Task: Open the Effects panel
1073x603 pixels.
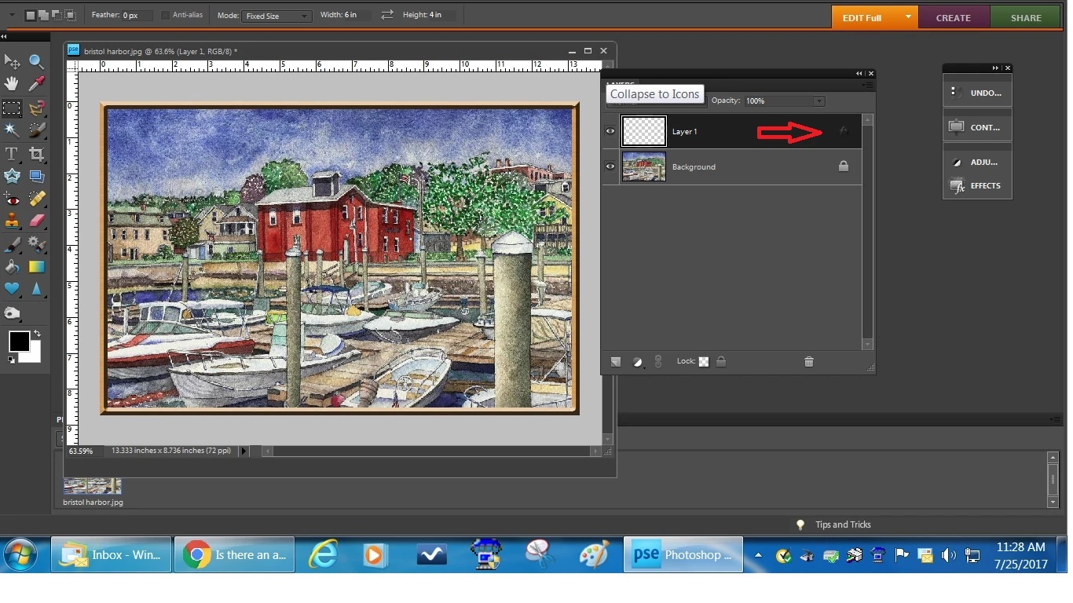Action: click(x=977, y=186)
